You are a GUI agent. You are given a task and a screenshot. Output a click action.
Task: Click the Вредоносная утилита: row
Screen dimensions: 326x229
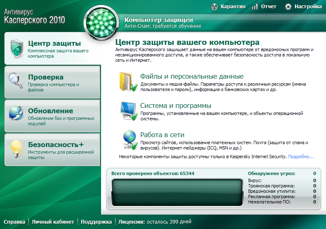coord(282,191)
